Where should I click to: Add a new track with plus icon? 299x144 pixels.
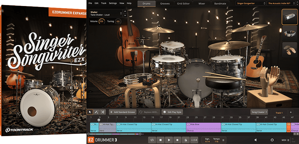[290, 112]
